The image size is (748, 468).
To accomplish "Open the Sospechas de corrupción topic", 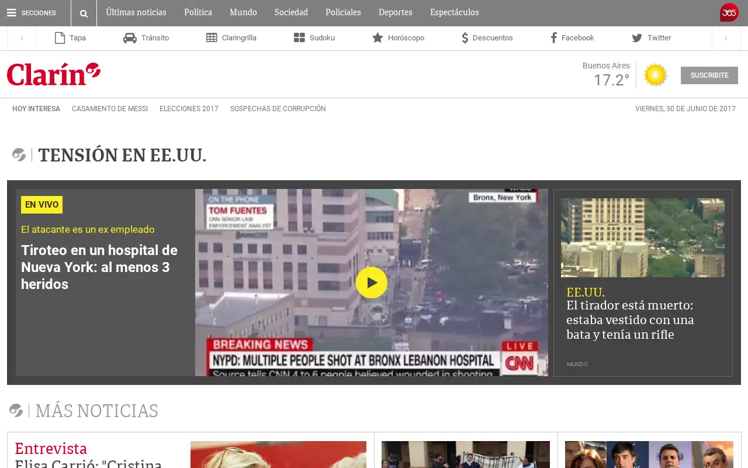I will 278,109.
